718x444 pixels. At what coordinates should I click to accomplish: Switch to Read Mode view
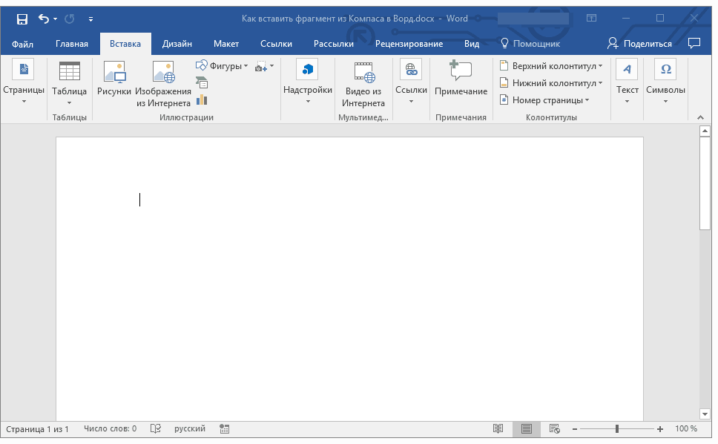tap(498, 429)
